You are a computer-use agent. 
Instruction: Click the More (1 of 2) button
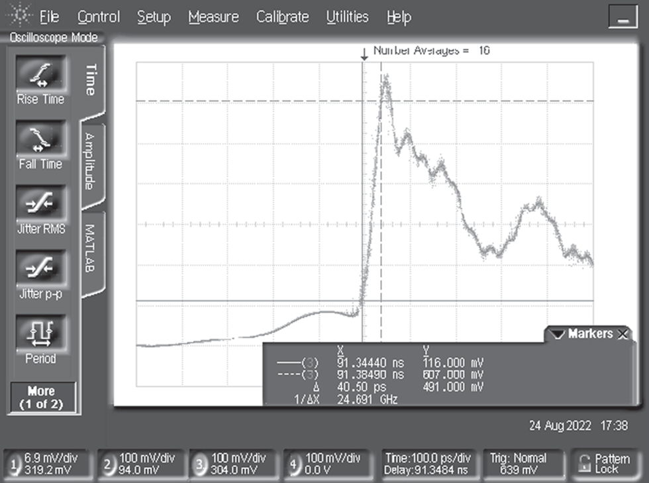42,398
